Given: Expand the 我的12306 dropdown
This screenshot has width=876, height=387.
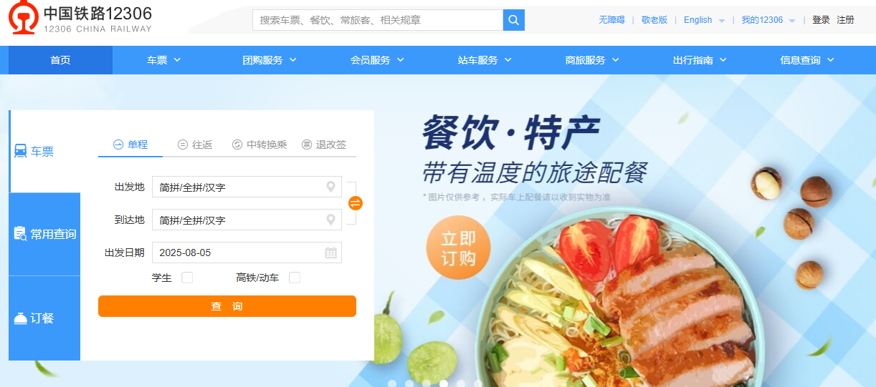Looking at the screenshot, I should (x=768, y=20).
